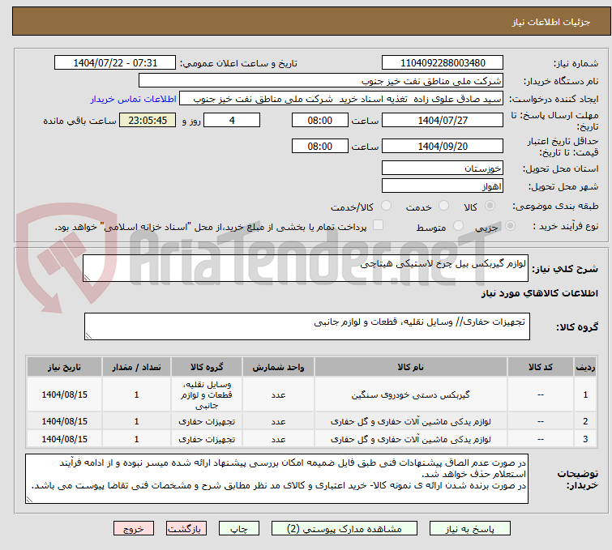Click the deadline time field in مهلت ارسال پاسخ row

tap(319, 120)
